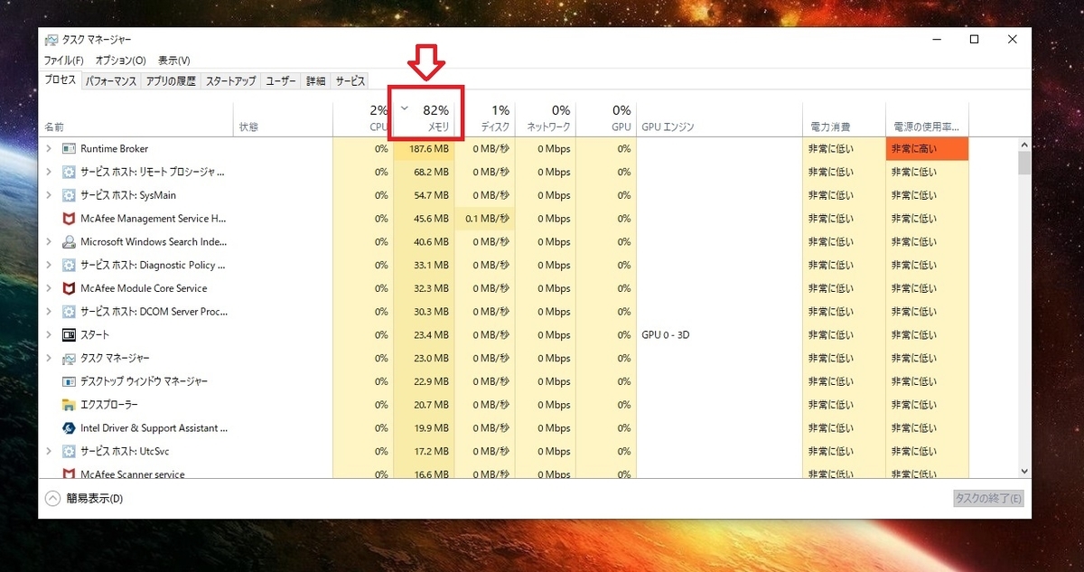1084x572 pixels.
Task: Expand the スタート process group
Action: [x=49, y=335]
